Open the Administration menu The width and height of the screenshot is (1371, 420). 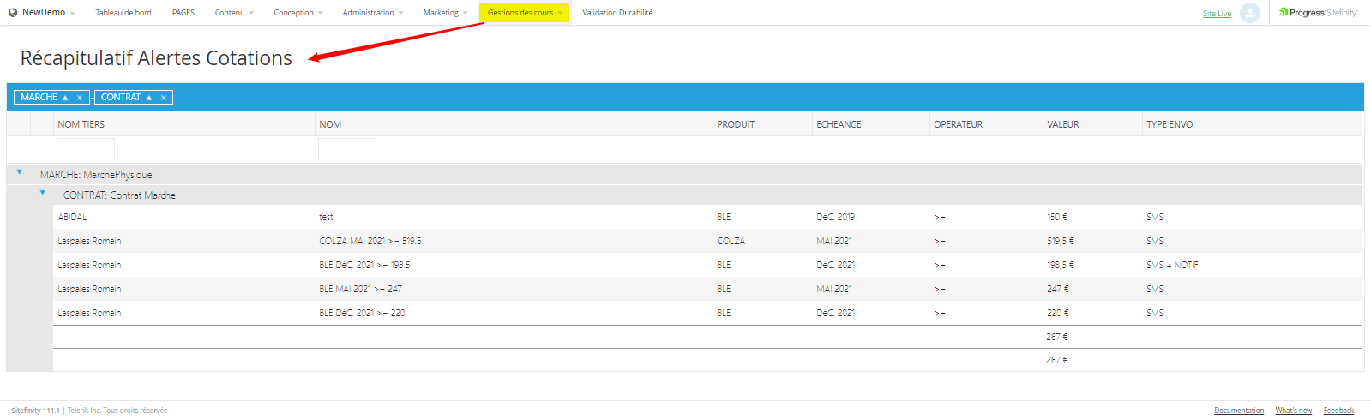pos(372,13)
